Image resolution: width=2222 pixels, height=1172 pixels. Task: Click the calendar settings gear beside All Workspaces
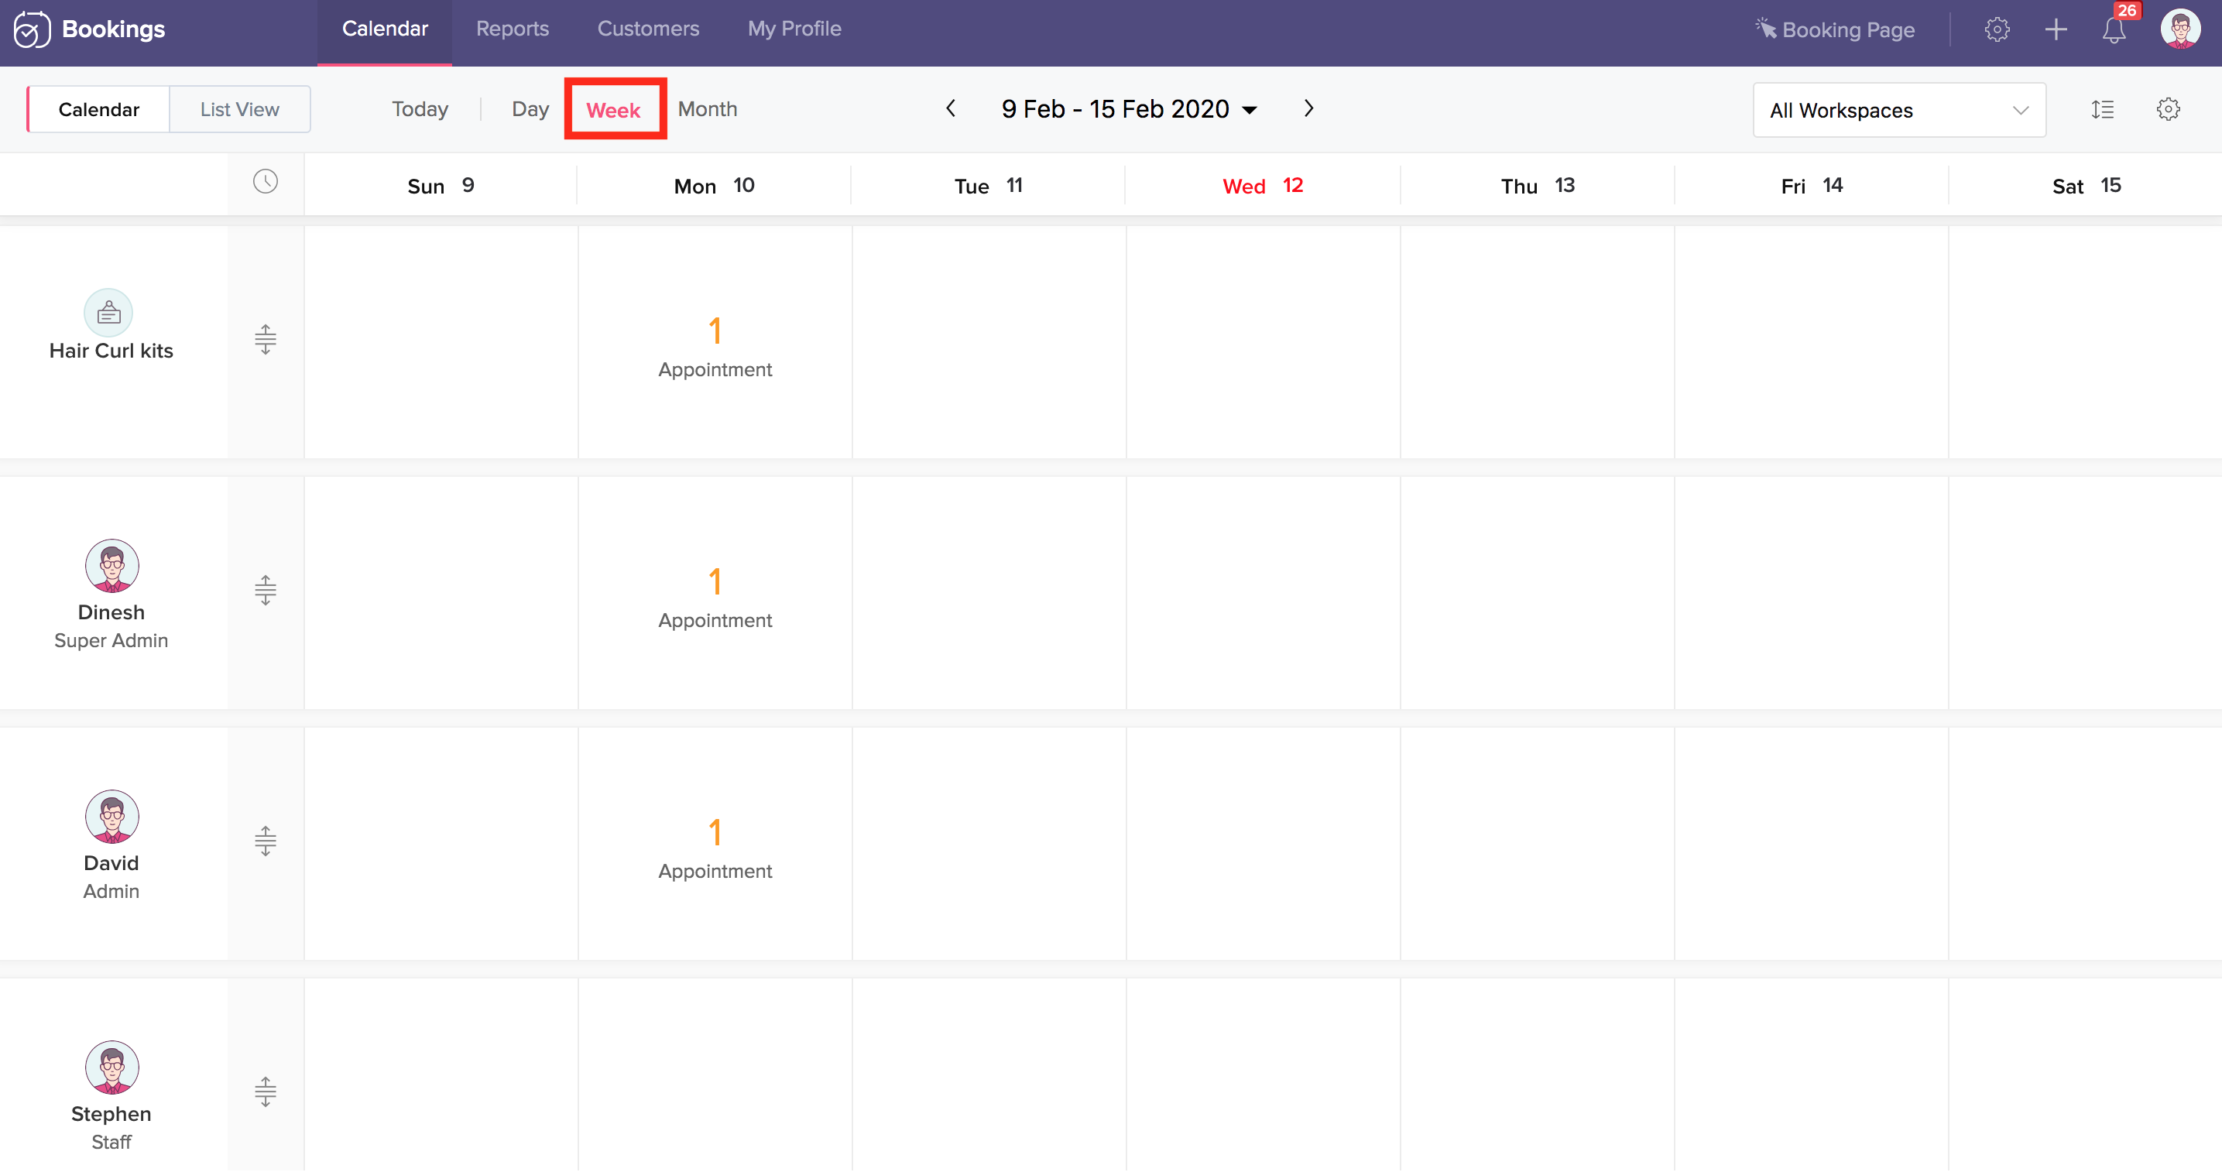tap(2169, 109)
